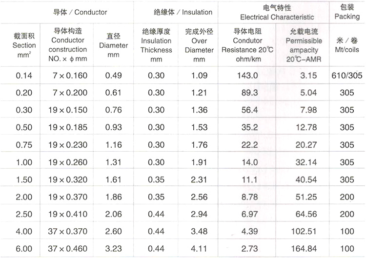The image size is (366, 258).
Task: Click the Permissible ampacity column header
Action: [303, 45]
